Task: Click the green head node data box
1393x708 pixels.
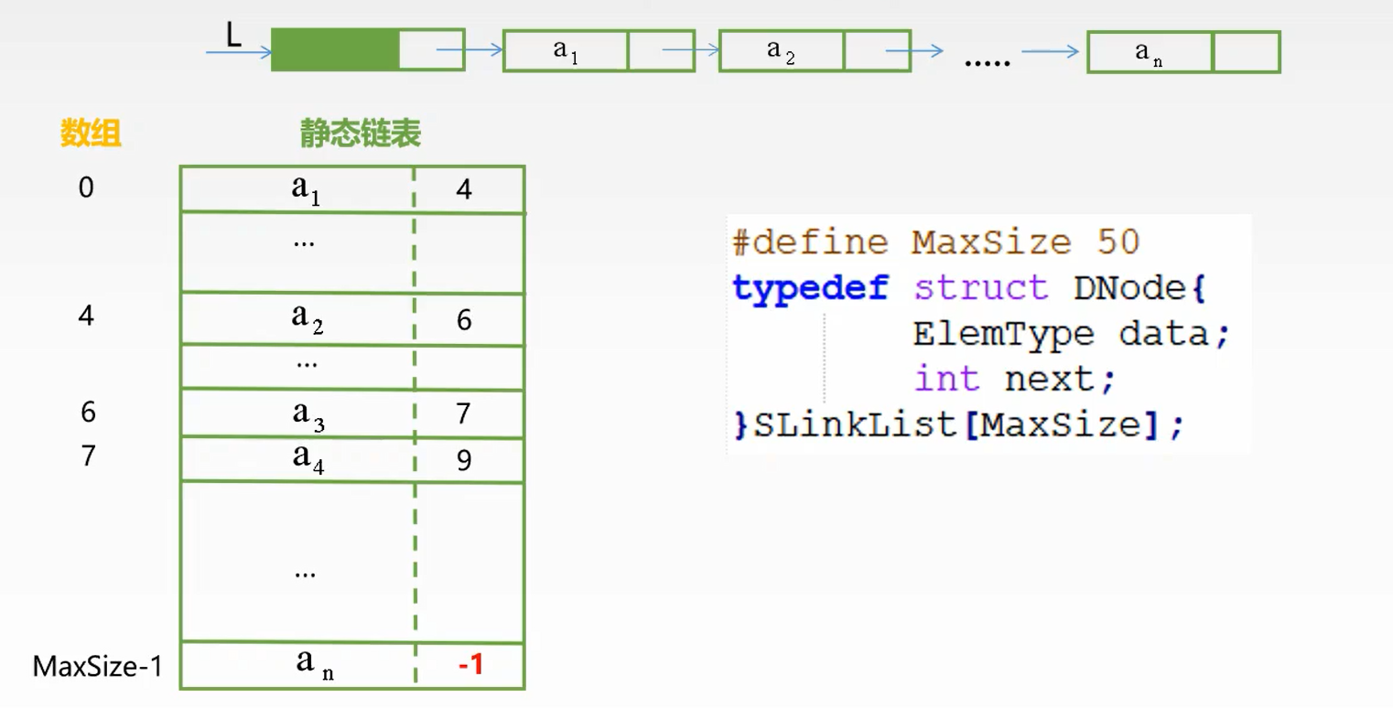Action: (335, 49)
